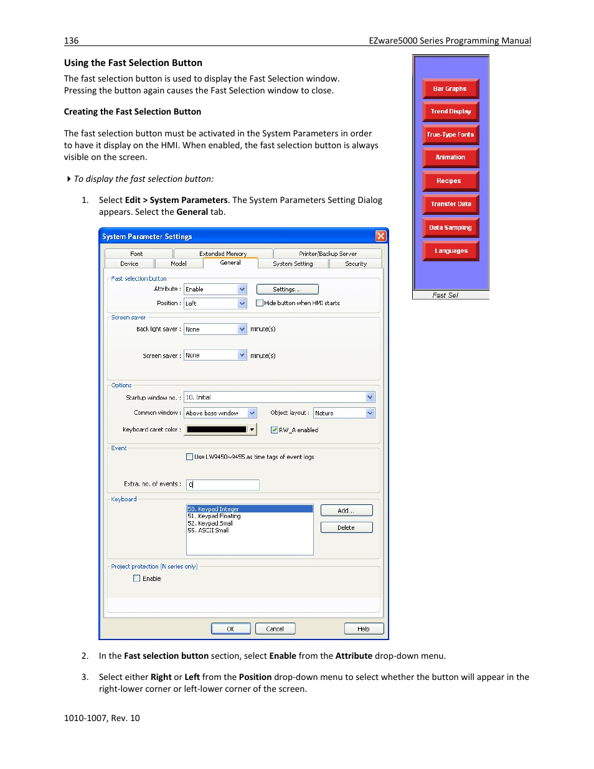594x769 pixels.
Task: Switch to the Font tab
Action: [138, 253]
